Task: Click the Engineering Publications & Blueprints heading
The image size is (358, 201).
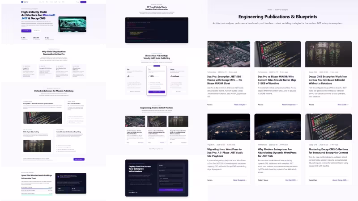Action: pos(277,17)
